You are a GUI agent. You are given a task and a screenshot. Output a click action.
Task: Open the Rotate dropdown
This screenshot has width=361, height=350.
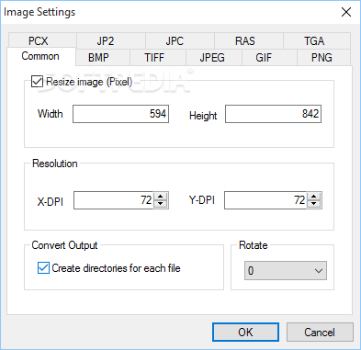click(x=286, y=270)
